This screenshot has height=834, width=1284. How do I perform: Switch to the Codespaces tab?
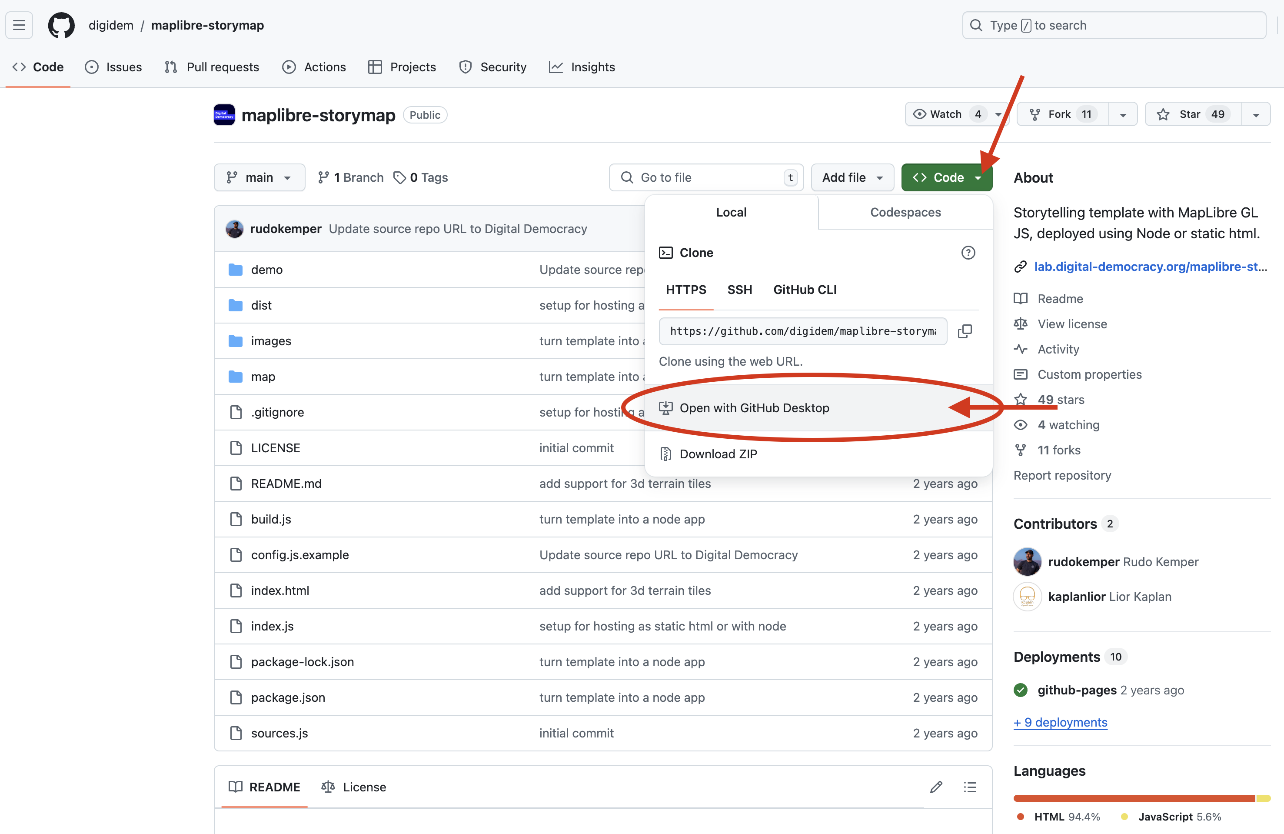pyautogui.click(x=905, y=212)
